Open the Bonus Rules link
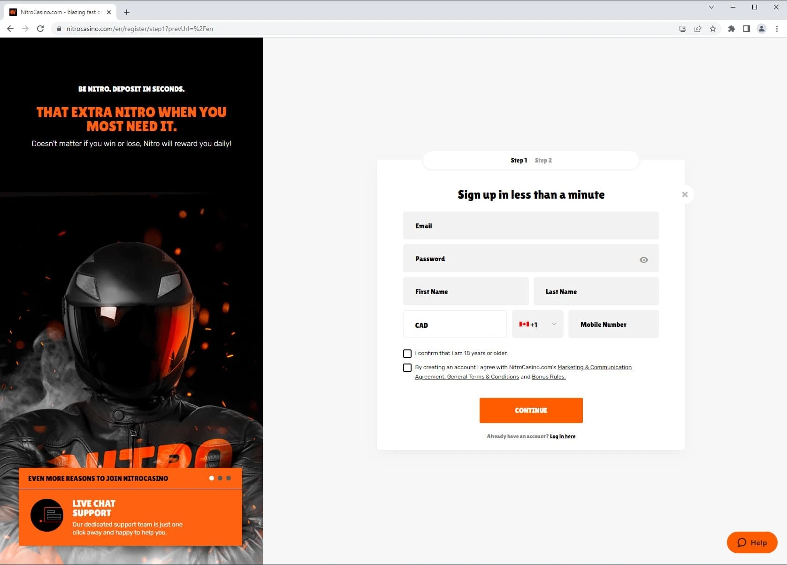The image size is (787, 565). click(549, 377)
